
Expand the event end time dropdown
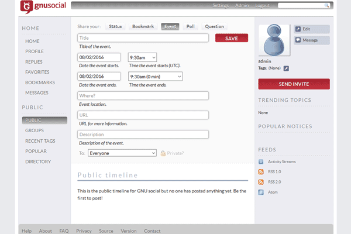pos(155,77)
